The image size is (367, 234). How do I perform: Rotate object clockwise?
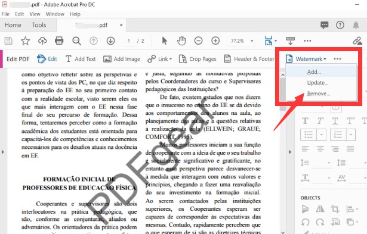tap(320, 222)
